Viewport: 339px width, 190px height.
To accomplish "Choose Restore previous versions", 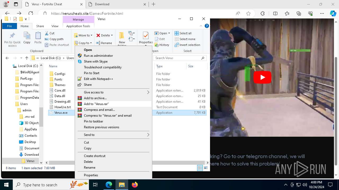I will (x=101, y=127).
